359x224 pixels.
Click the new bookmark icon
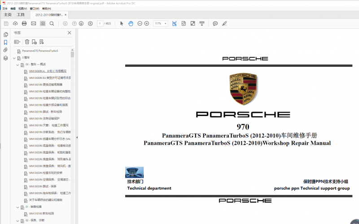click(34, 42)
